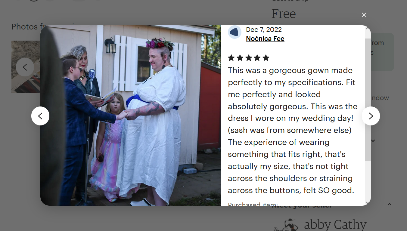407x231 pixels.
Task: Click the Nočnica Fee reviewer avatar
Action: pyautogui.click(x=235, y=32)
